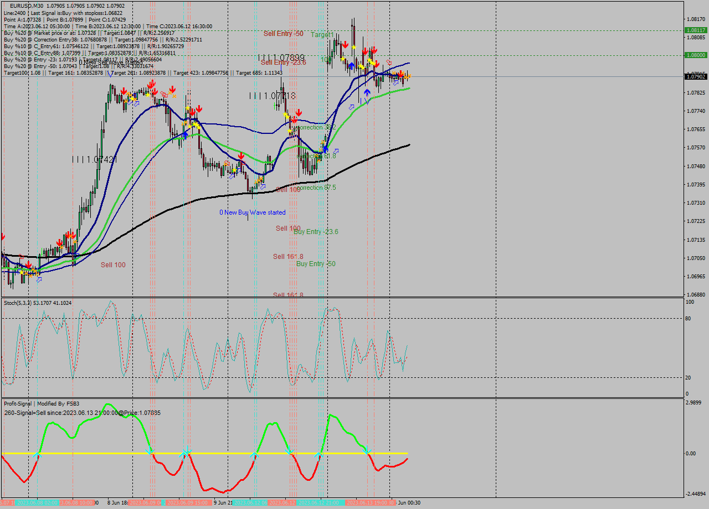Click the 1.06965 price scale value
This screenshot has height=509, width=709.
tap(696, 276)
